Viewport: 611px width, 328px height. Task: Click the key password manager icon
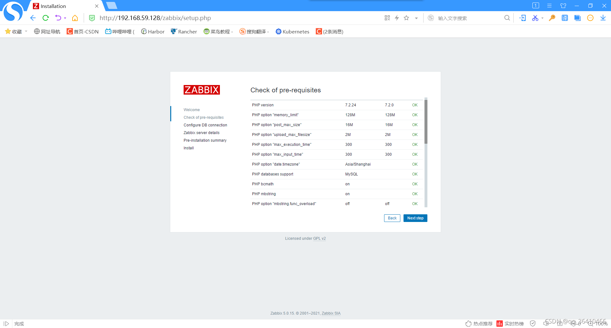click(x=552, y=18)
